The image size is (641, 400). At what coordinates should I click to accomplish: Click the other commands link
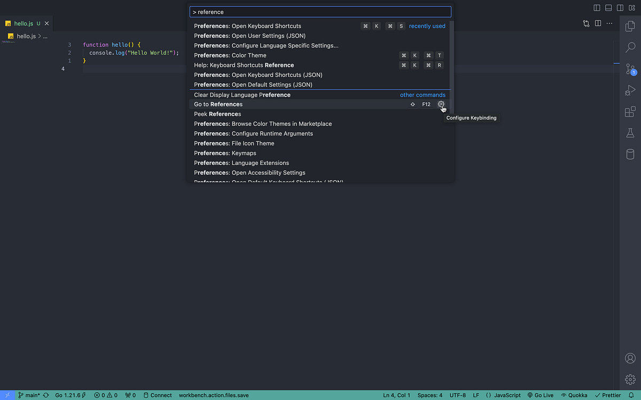423,94
